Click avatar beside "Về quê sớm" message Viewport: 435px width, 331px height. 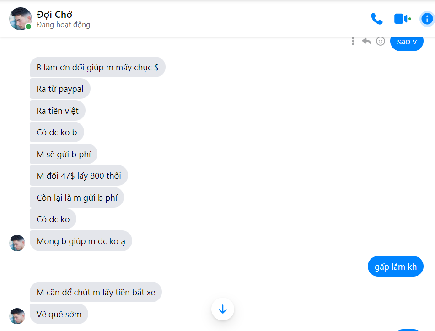click(x=17, y=315)
